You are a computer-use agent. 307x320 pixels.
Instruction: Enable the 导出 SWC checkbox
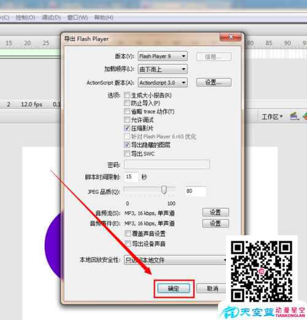click(127, 154)
